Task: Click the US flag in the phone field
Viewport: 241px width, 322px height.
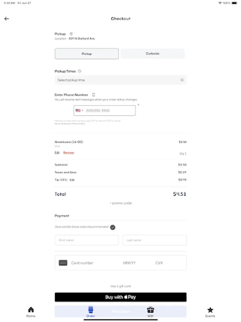Action: [78, 111]
